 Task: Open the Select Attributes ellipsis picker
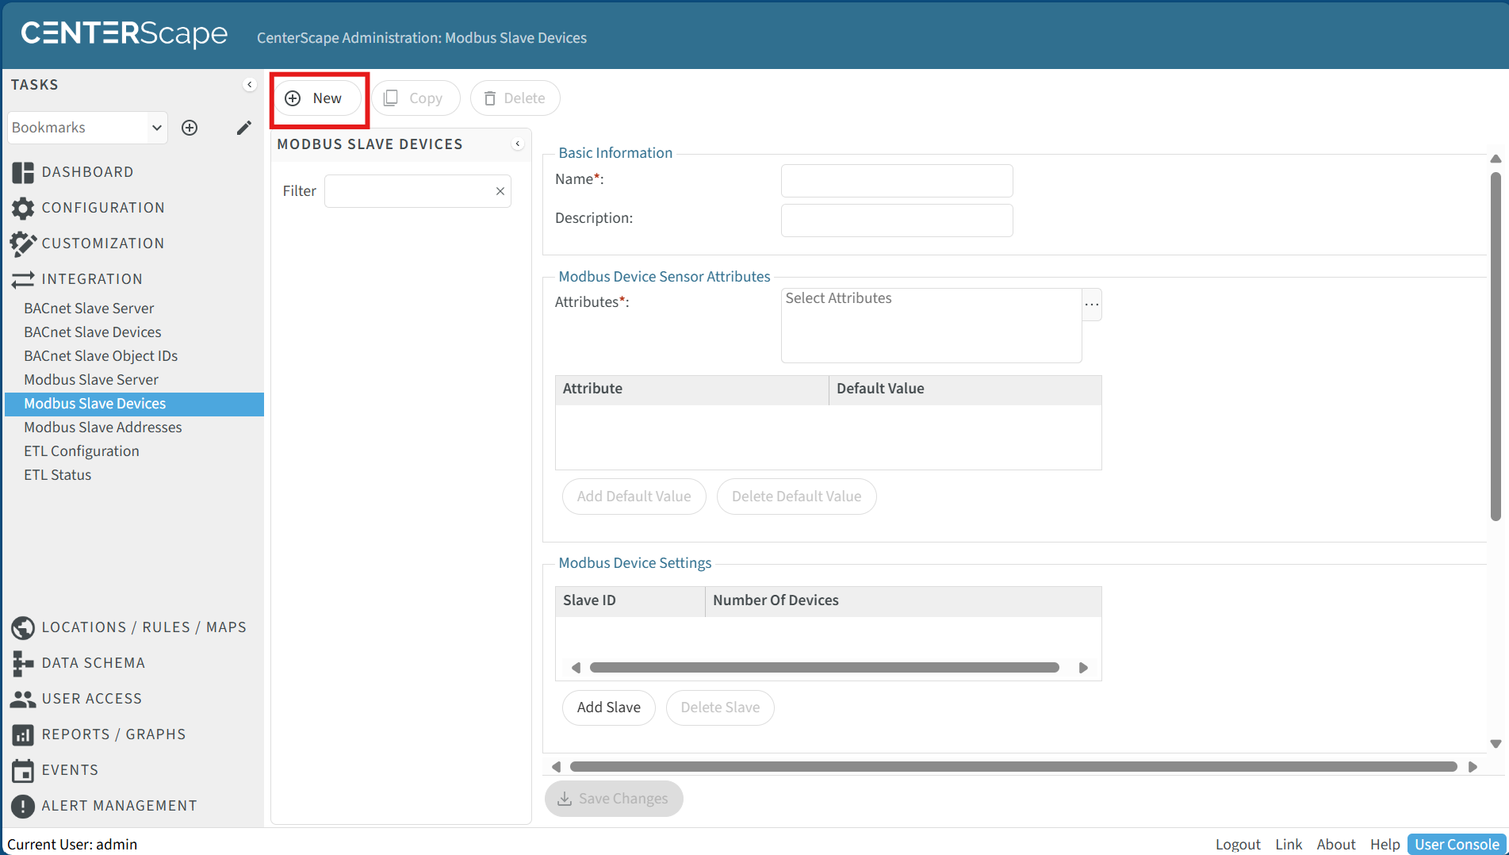pyautogui.click(x=1092, y=305)
